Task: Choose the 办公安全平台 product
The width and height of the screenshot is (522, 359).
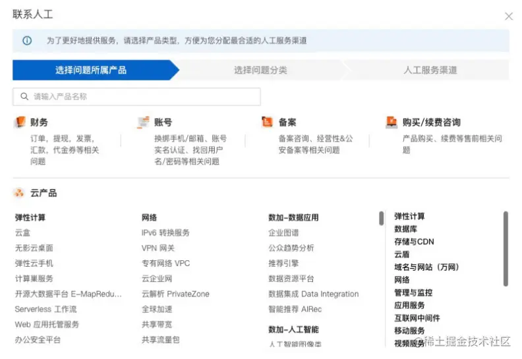Action: coord(38,340)
